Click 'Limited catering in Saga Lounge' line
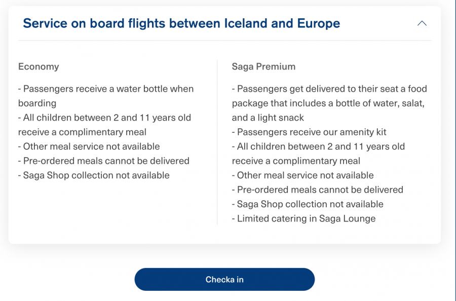Image resolution: width=456 pixels, height=301 pixels. (304, 218)
